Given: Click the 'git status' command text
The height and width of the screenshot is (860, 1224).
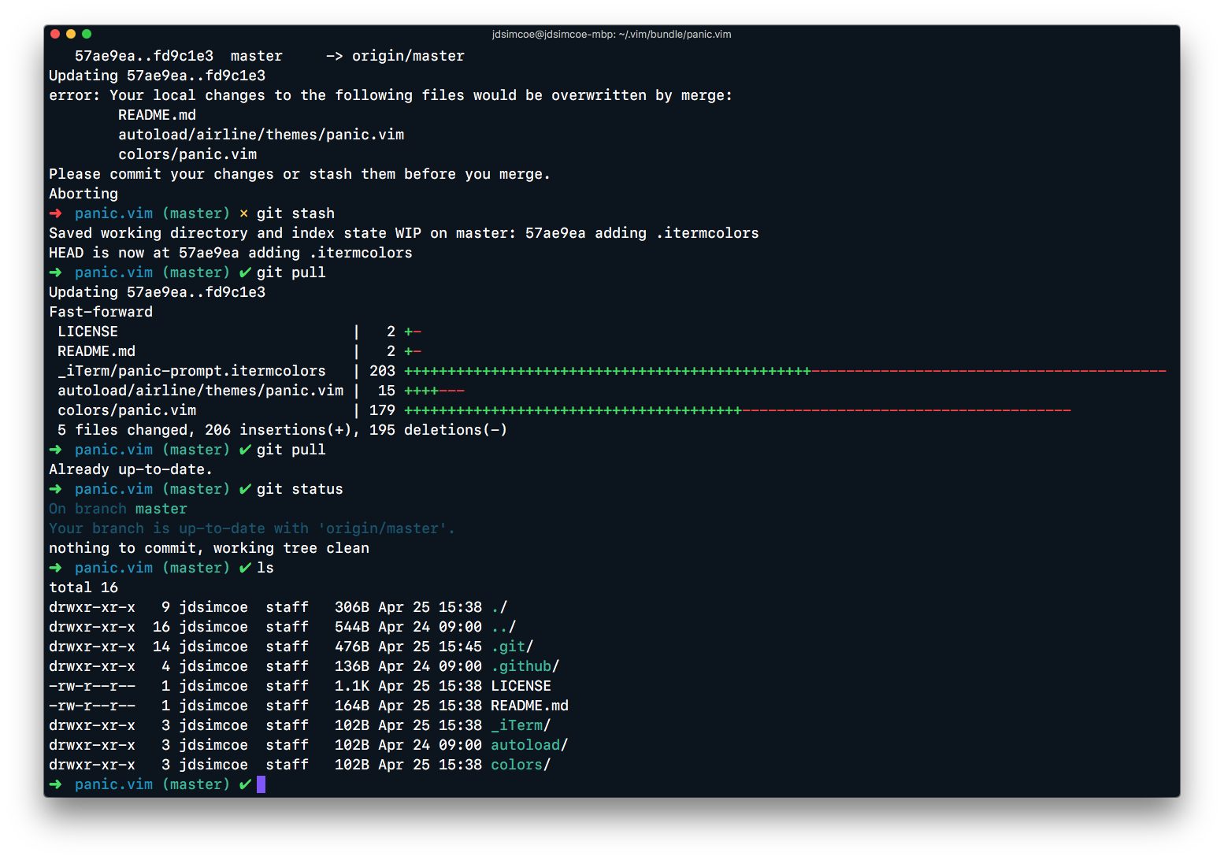Looking at the screenshot, I should tap(299, 489).
